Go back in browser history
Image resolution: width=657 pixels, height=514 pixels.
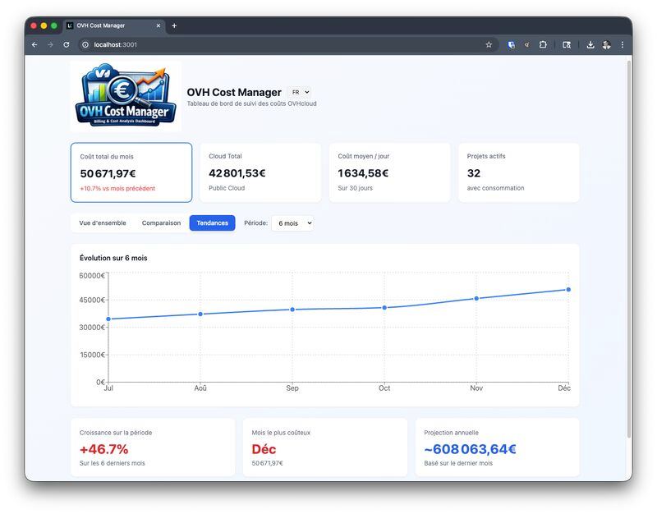pos(34,44)
